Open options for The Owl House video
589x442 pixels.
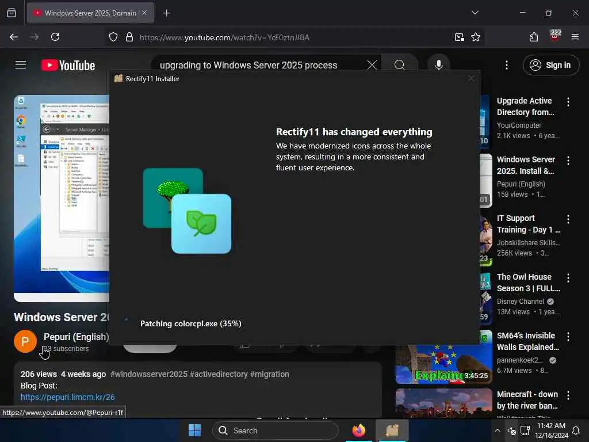point(568,278)
